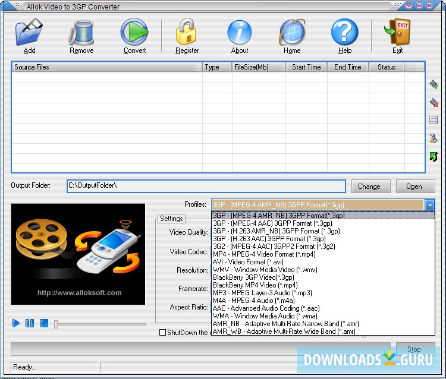
Task: Select 3GP MPEG-4 AAC 3GPP profile
Action: coord(323,223)
